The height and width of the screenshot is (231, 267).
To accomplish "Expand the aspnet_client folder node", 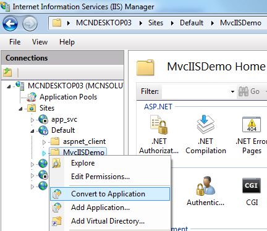I will (44, 142).
